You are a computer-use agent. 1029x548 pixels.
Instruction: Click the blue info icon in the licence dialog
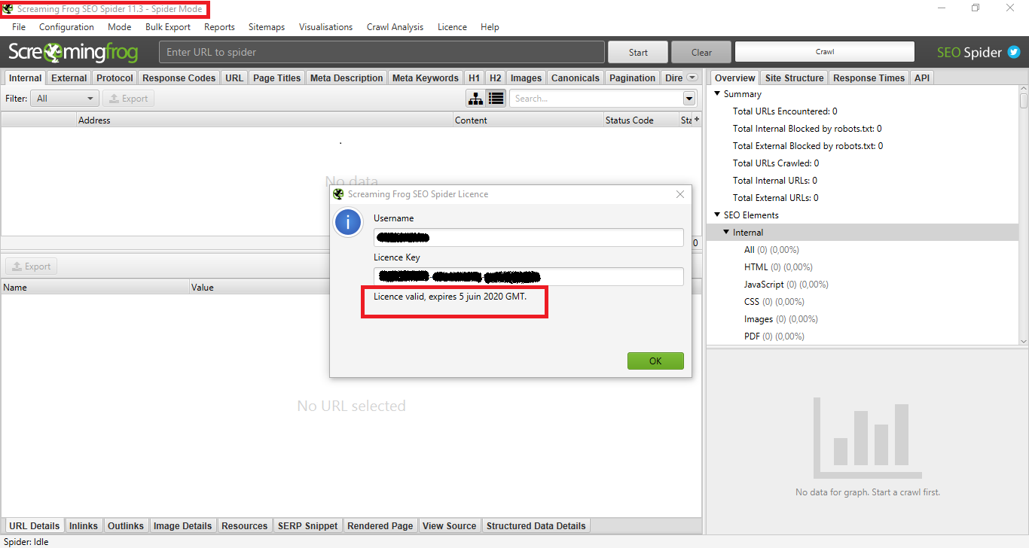tap(348, 223)
